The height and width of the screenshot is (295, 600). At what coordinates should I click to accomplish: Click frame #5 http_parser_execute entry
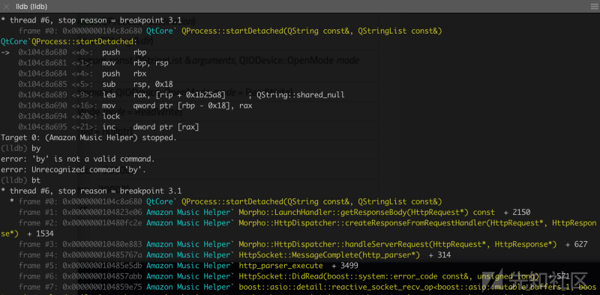(x=188, y=266)
